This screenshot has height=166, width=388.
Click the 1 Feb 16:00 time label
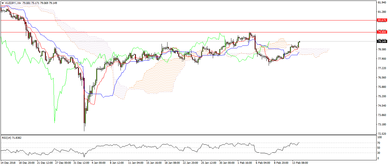coord(244,163)
